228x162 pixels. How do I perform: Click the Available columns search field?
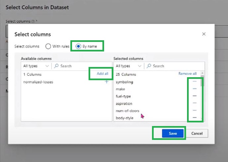83,66
